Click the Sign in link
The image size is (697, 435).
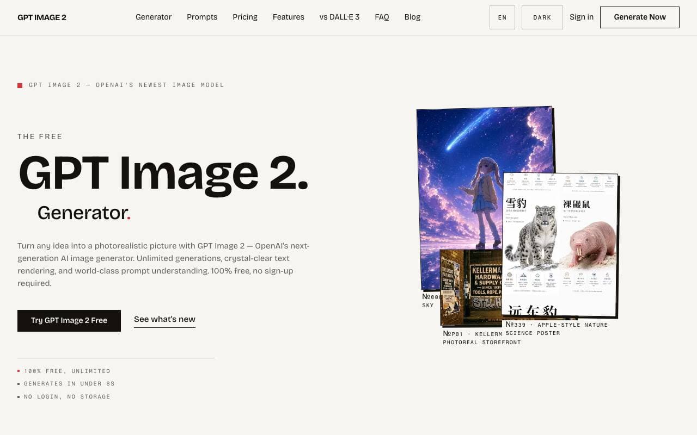(x=582, y=17)
